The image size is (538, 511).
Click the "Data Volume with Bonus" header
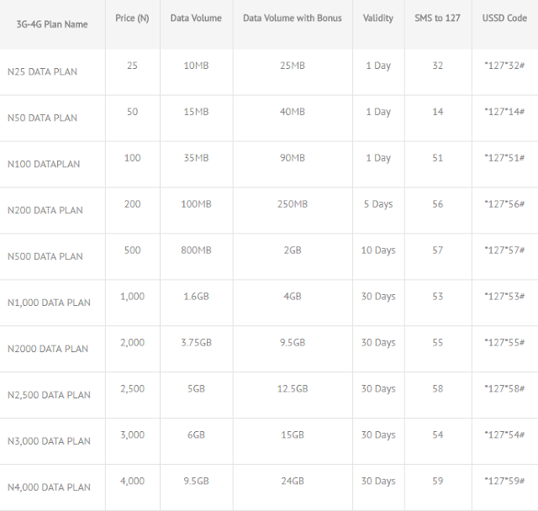[x=293, y=18]
